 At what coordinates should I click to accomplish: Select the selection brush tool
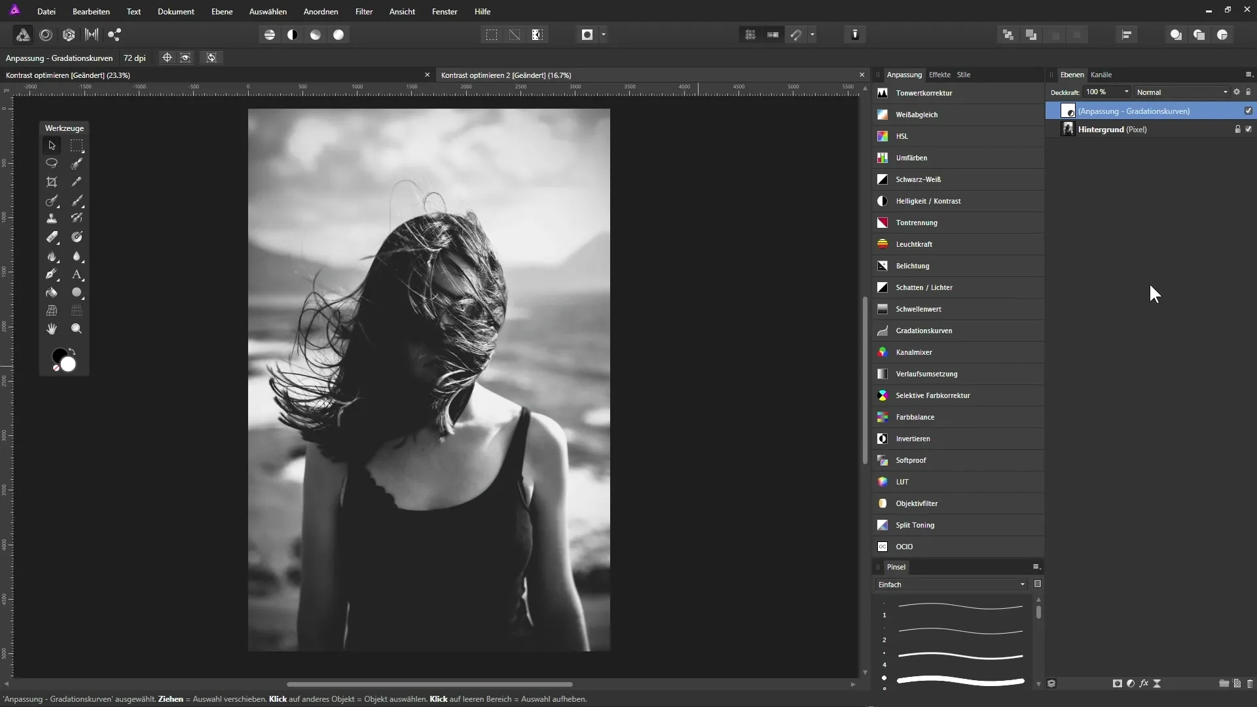click(x=77, y=163)
